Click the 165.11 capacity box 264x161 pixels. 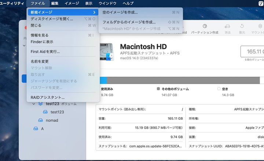click(252, 52)
